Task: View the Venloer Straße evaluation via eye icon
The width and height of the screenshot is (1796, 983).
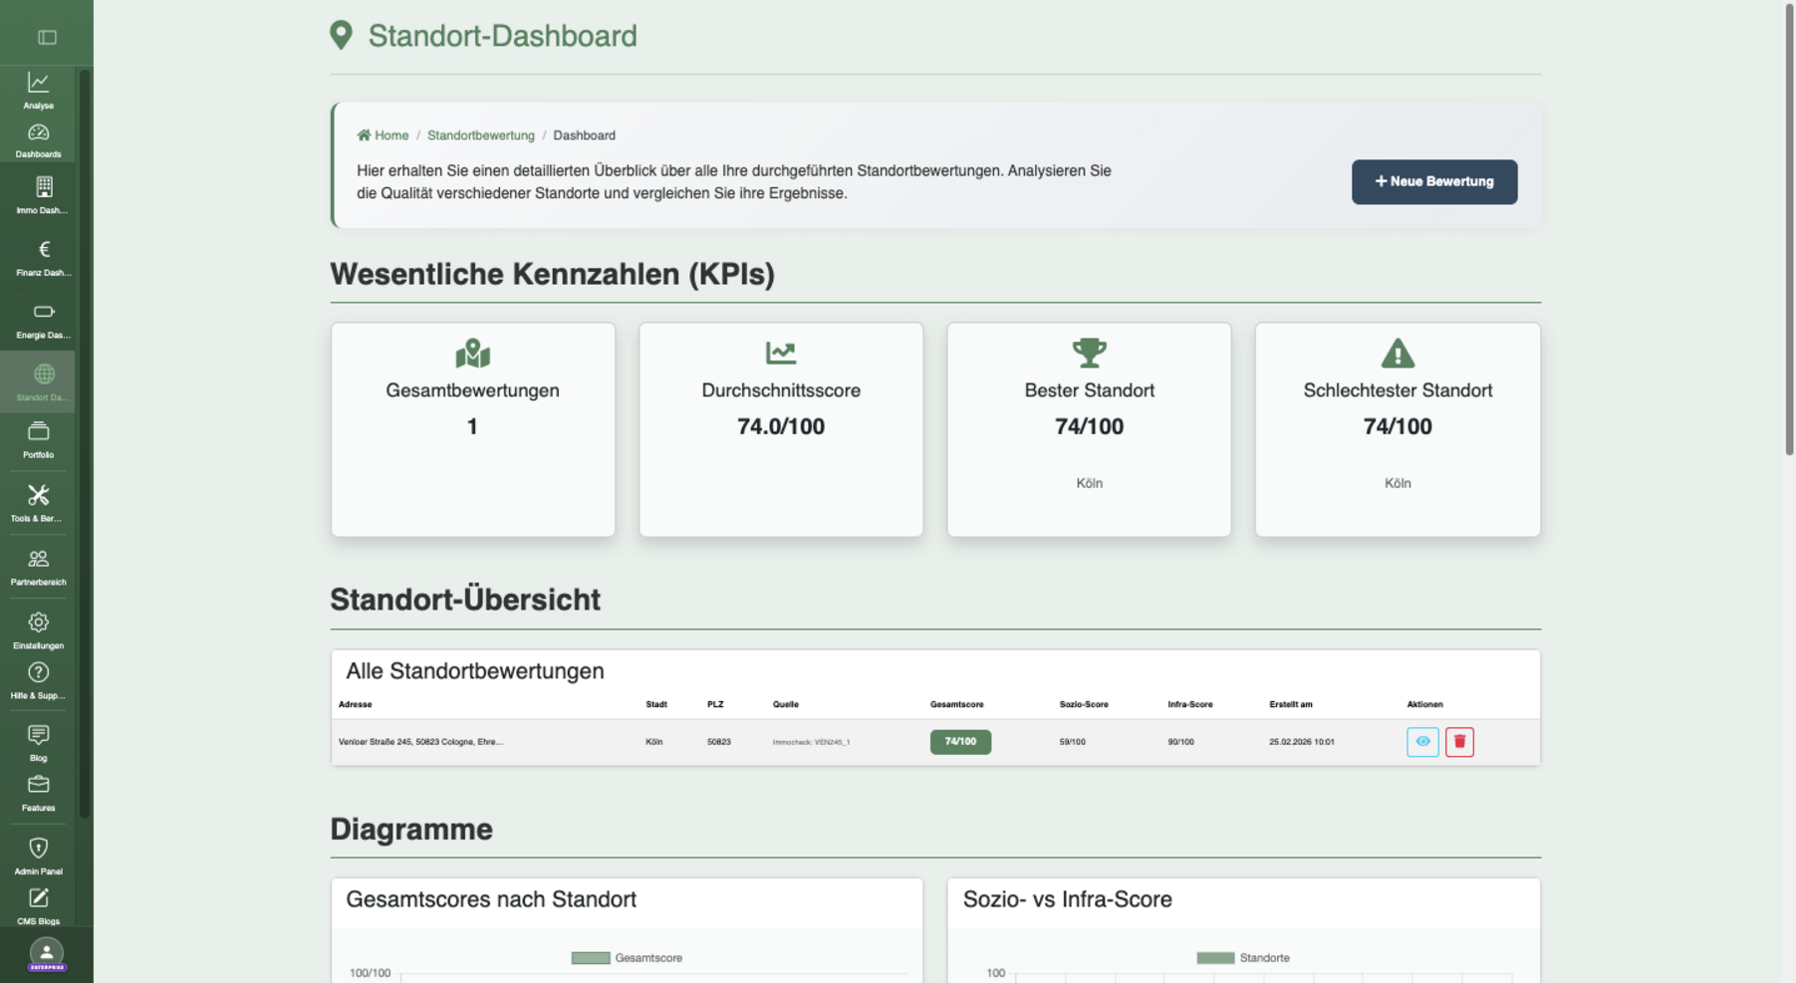Action: pos(1422,741)
